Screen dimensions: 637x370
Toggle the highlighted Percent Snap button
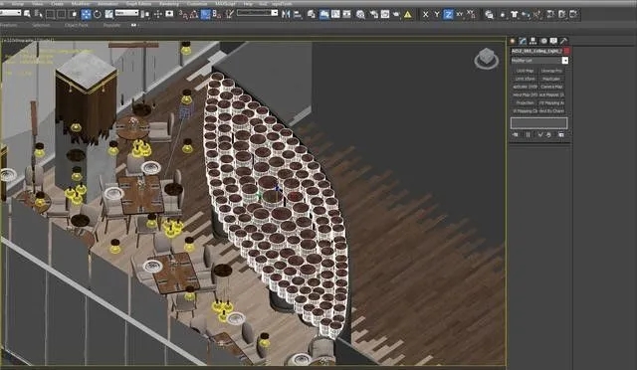point(206,15)
